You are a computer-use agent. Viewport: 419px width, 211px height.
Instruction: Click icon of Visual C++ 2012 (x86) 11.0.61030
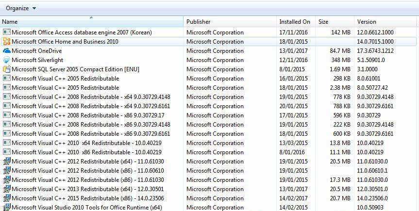pos(7,180)
